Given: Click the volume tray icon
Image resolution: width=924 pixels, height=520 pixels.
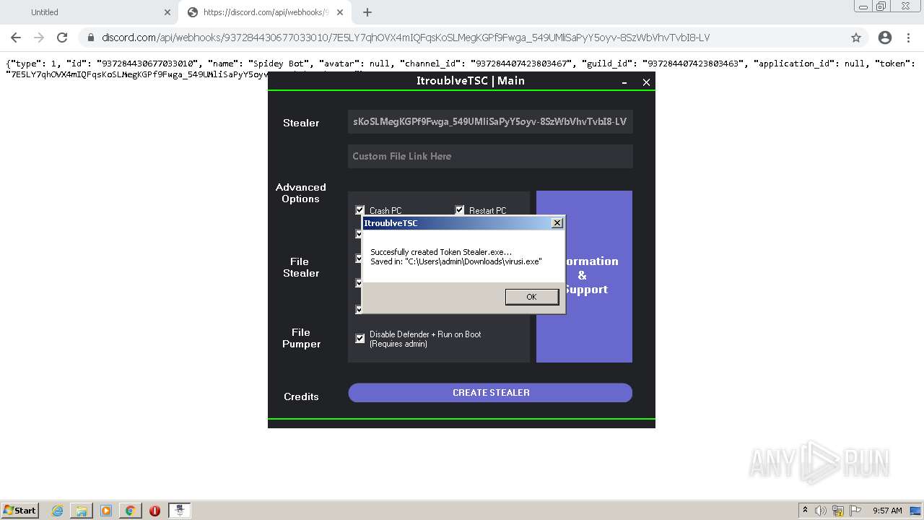Looking at the screenshot, I should click(821, 511).
